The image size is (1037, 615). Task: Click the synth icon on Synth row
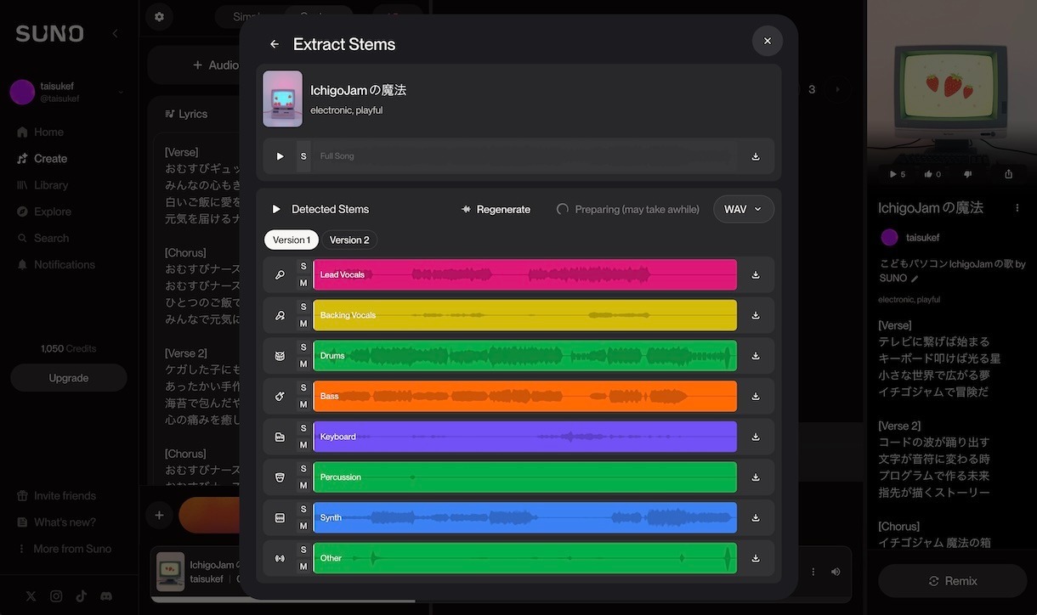click(280, 517)
